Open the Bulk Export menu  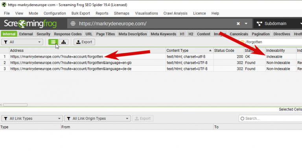[81, 13]
